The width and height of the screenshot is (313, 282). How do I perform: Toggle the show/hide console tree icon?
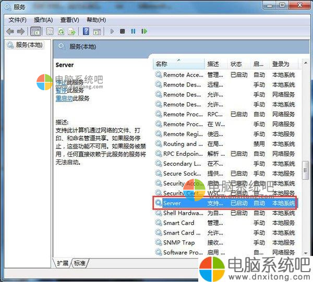tap(37, 31)
